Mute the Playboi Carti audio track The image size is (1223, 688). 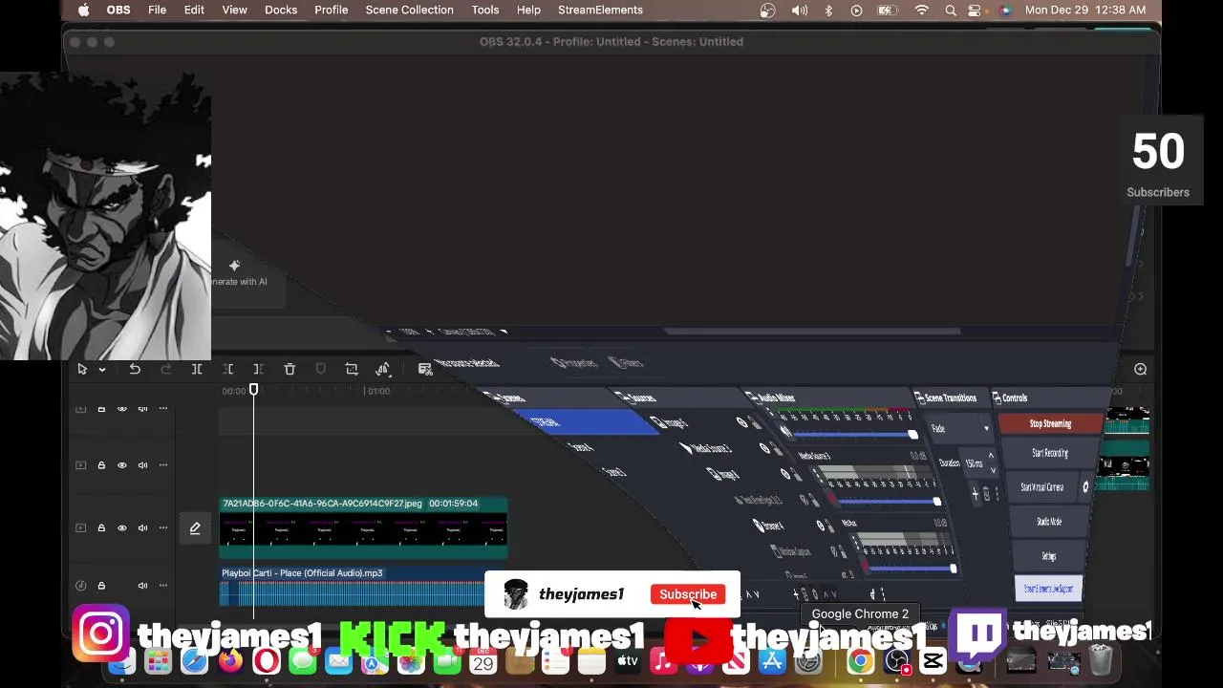click(142, 586)
